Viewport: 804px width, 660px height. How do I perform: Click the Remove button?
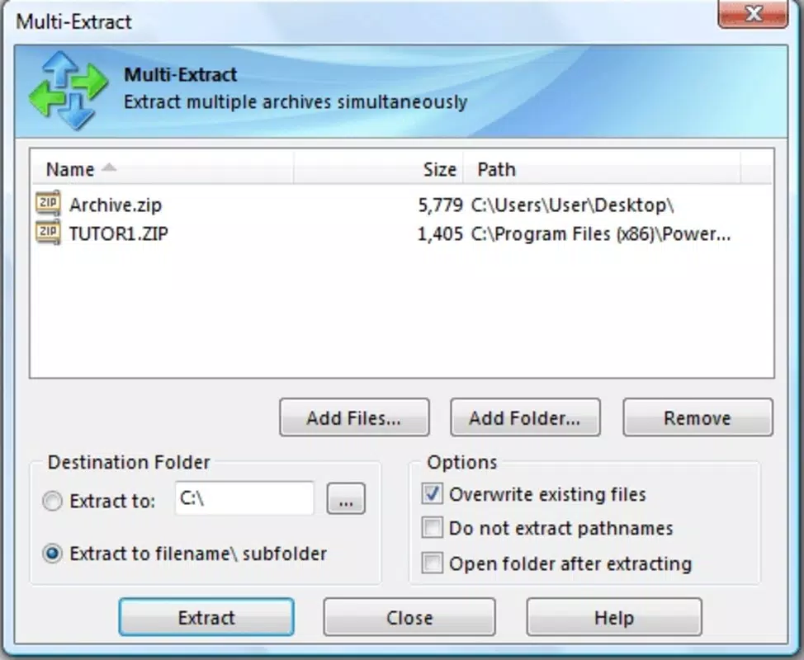tap(698, 417)
